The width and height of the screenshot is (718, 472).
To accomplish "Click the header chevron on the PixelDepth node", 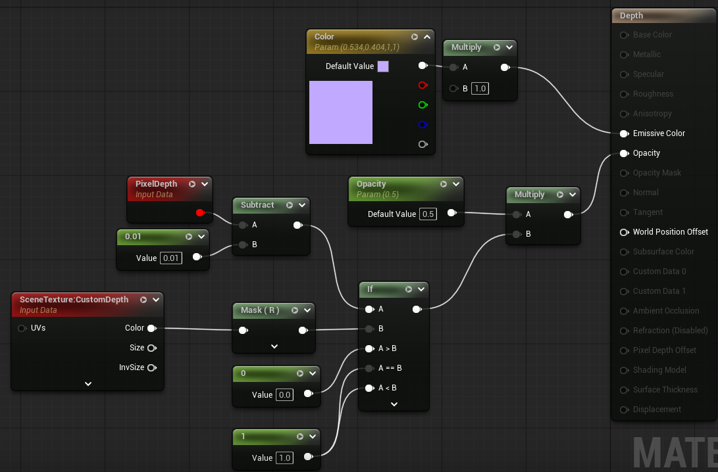I will pyautogui.click(x=205, y=184).
